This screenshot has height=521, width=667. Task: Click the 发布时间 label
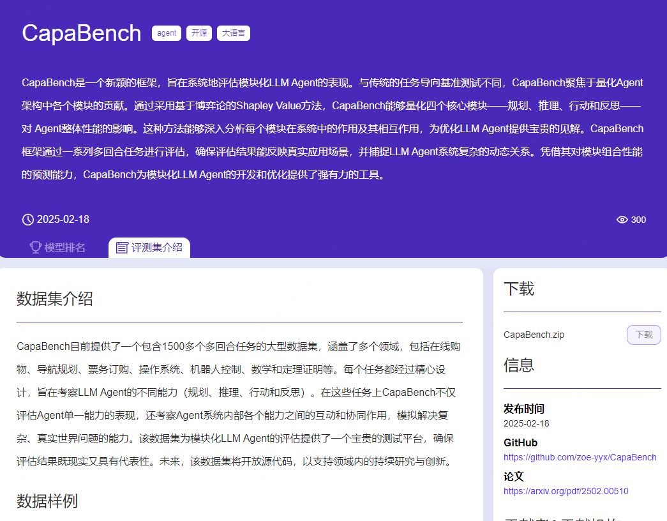click(524, 409)
